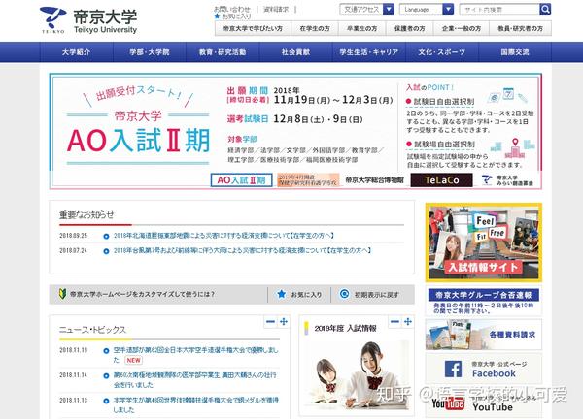
Task: Click お問い合わせ link in header
Action: pos(232,9)
